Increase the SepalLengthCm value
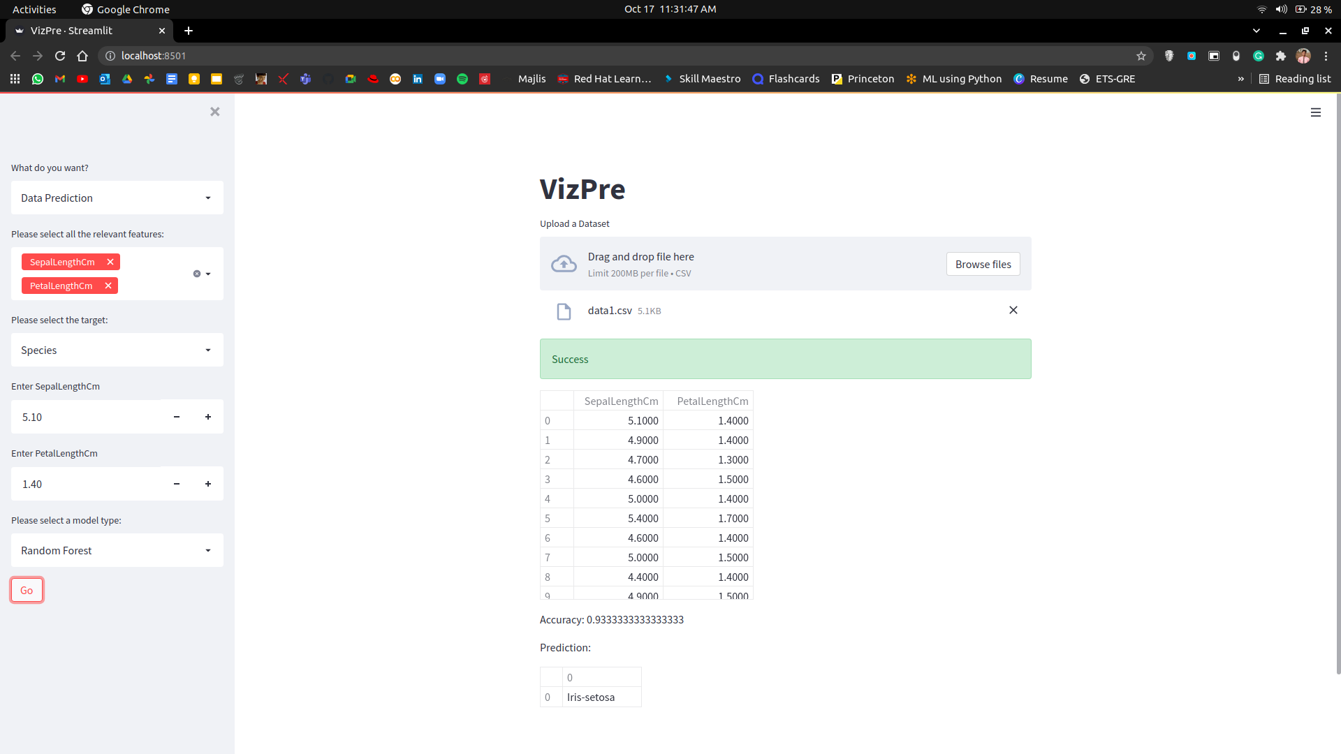 coord(207,417)
